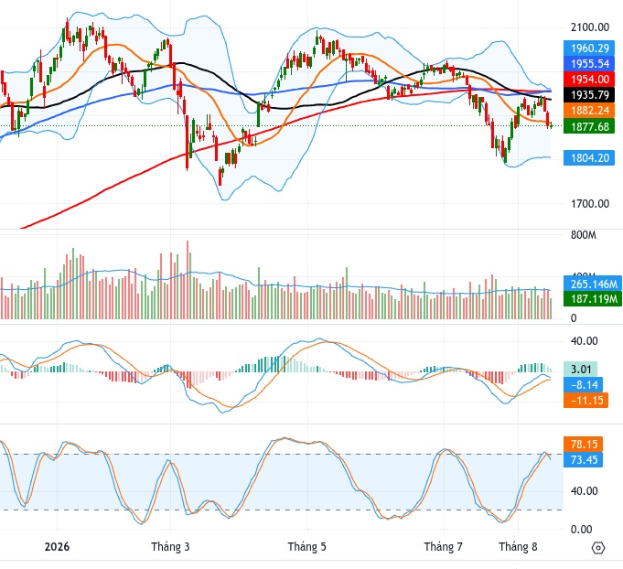Screen dimensions: 623x569
Task: Select the black 1935.79 moving average label
Action: coord(589,95)
